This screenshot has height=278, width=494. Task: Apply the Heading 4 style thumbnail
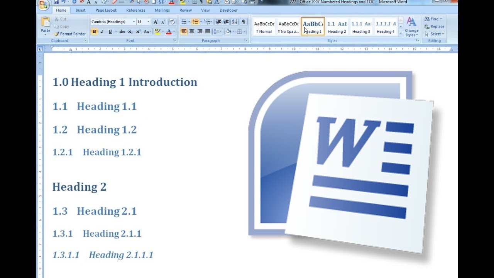click(x=386, y=27)
